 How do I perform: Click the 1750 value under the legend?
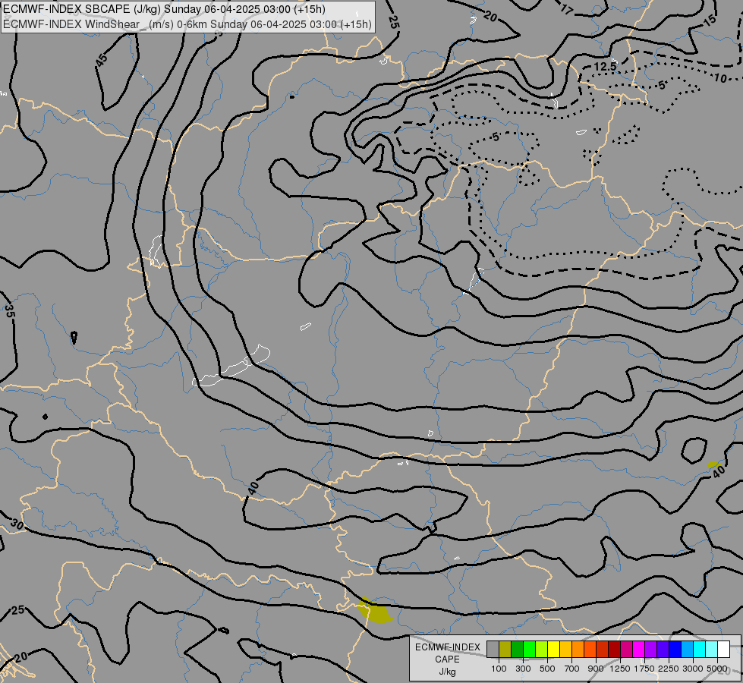coord(644,669)
